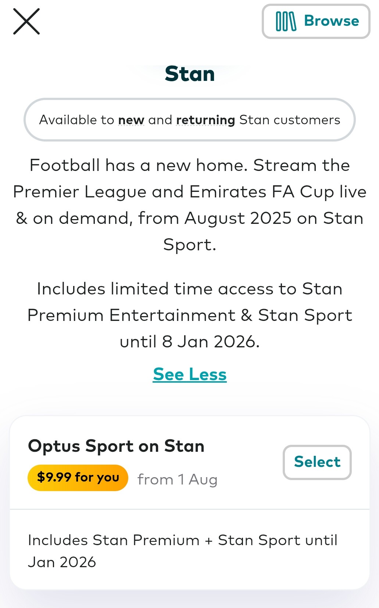Screen dimensions: 379x608
Task: Click the Stan heading title
Action: click(x=190, y=74)
